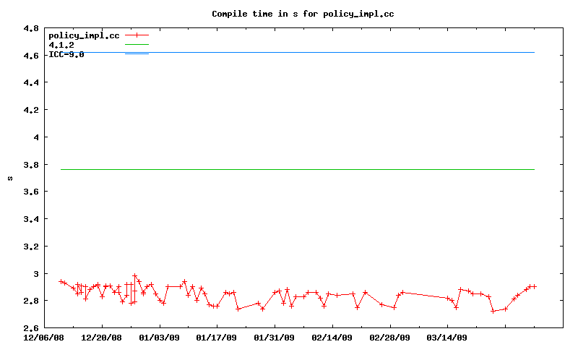
Task: Click the blue ICC-9.0 horizontal line
Action: 325,52
